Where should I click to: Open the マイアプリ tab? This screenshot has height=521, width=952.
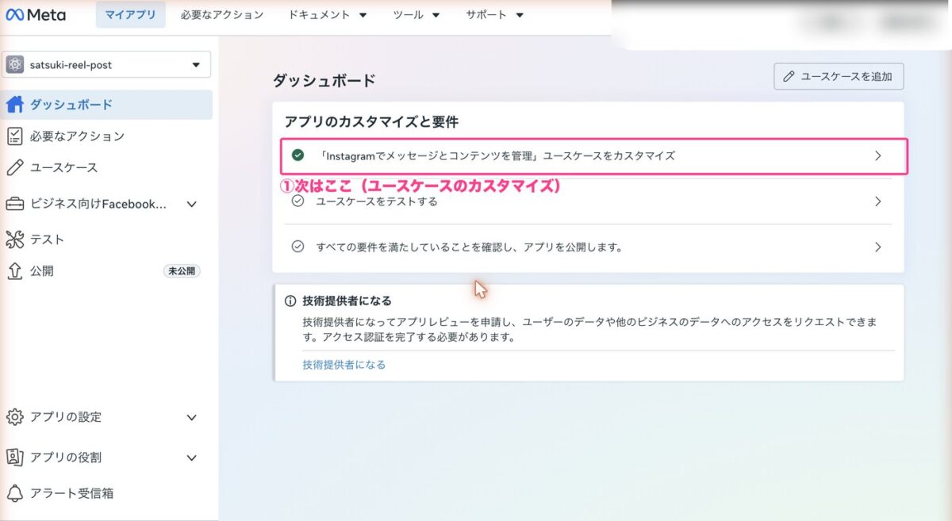point(131,15)
